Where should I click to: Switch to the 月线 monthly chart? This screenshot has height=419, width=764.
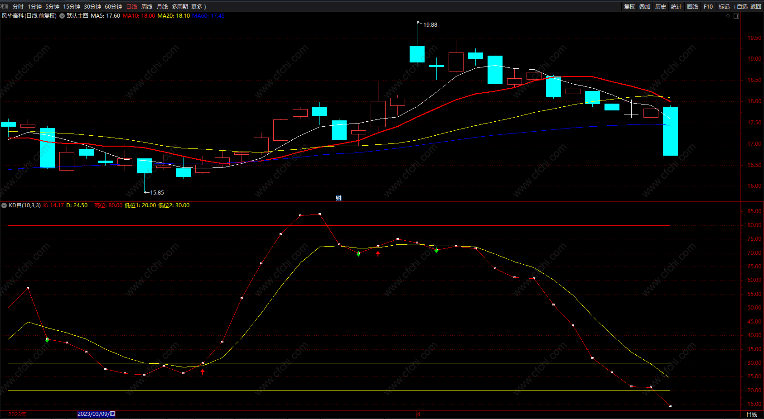click(x=162, y=7)
